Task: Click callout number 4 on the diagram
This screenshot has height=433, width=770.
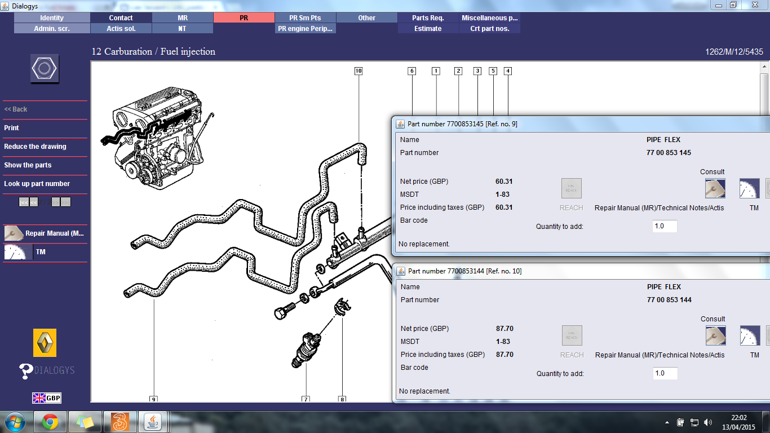Action: coord(508,71)
